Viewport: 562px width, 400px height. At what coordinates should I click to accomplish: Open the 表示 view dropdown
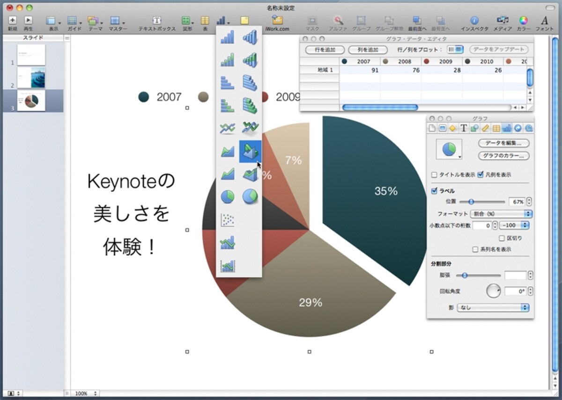52,21
